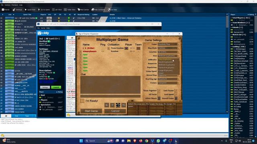Open the Mod Center toolbar icon
257x144 pixels.
(83, 10)
